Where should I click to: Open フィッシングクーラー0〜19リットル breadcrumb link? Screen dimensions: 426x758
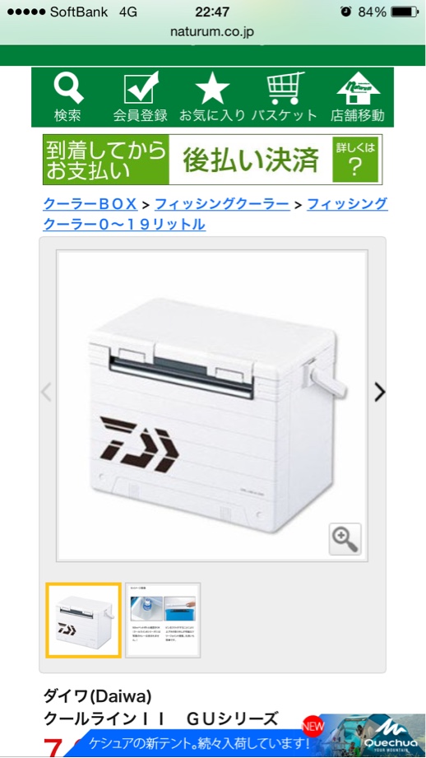[215, 214]
